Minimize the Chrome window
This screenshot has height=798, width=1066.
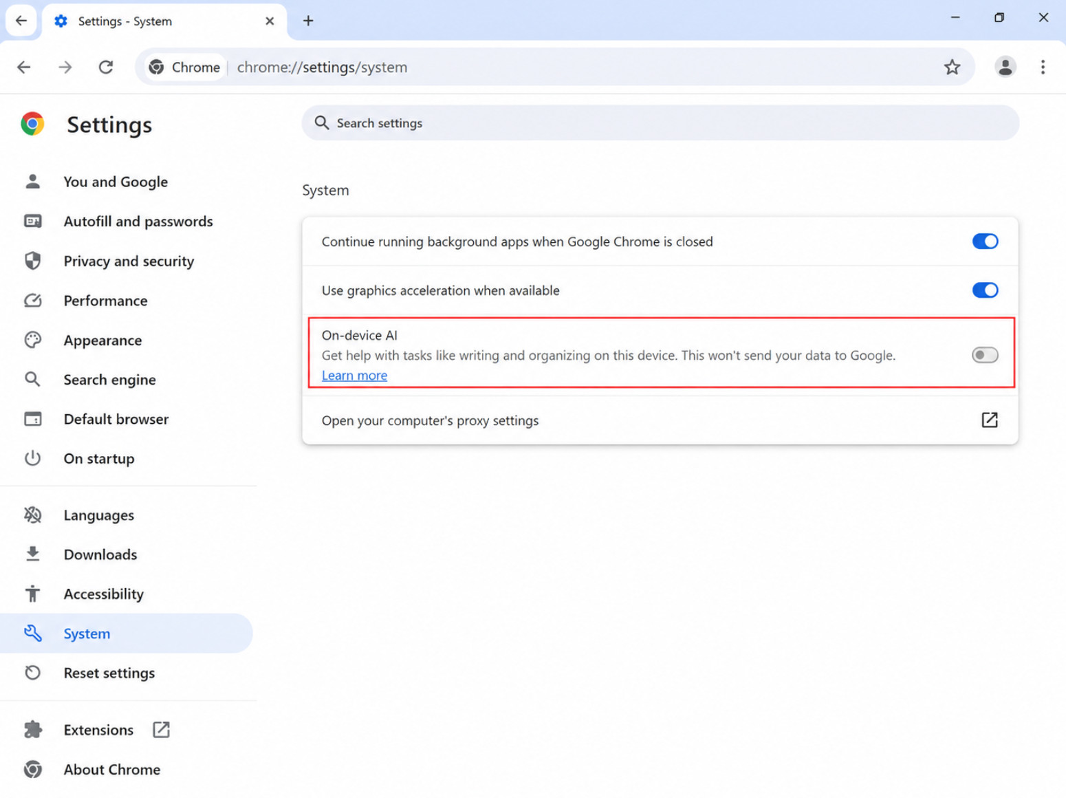click(955, 18)
